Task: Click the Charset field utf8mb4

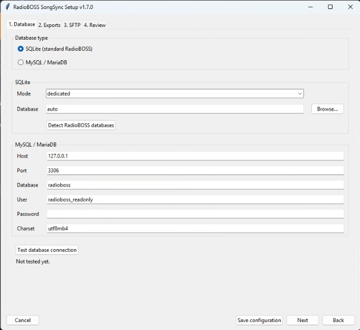Action: click(x=195, y=228)
